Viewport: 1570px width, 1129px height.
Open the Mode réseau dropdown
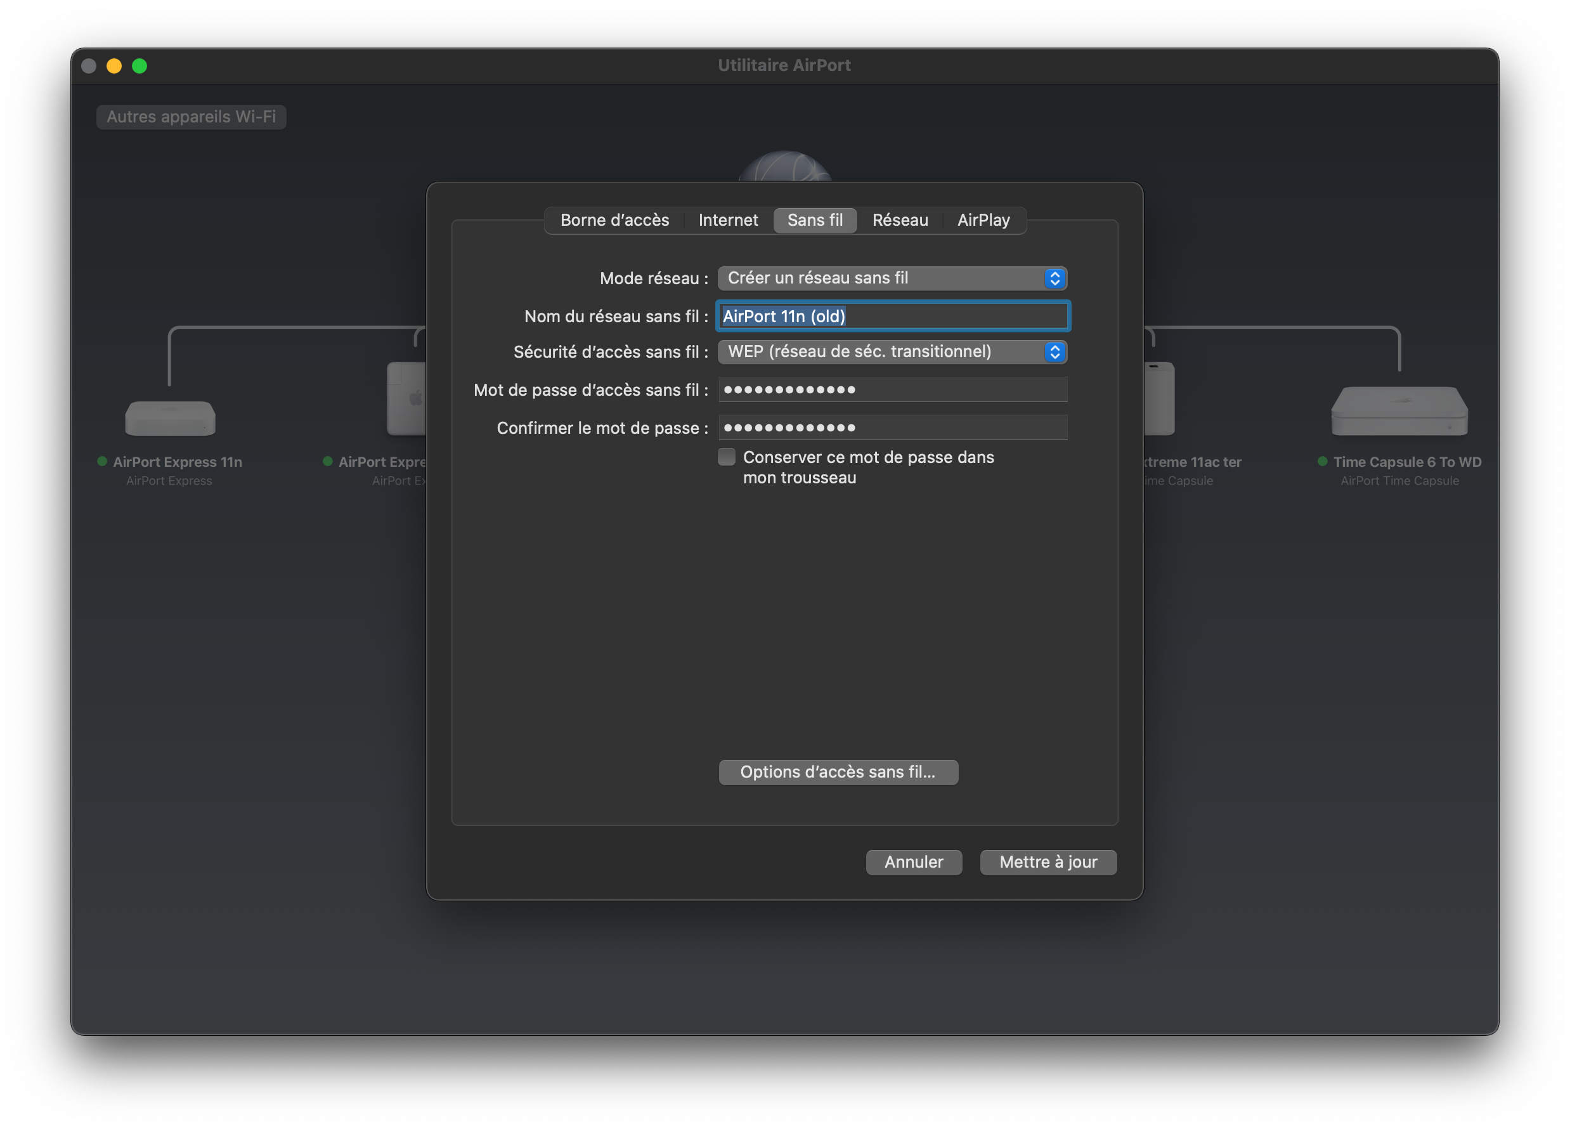[892, 278]
